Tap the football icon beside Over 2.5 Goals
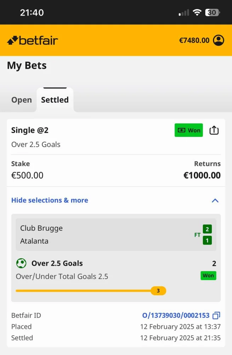 (21, 263)
